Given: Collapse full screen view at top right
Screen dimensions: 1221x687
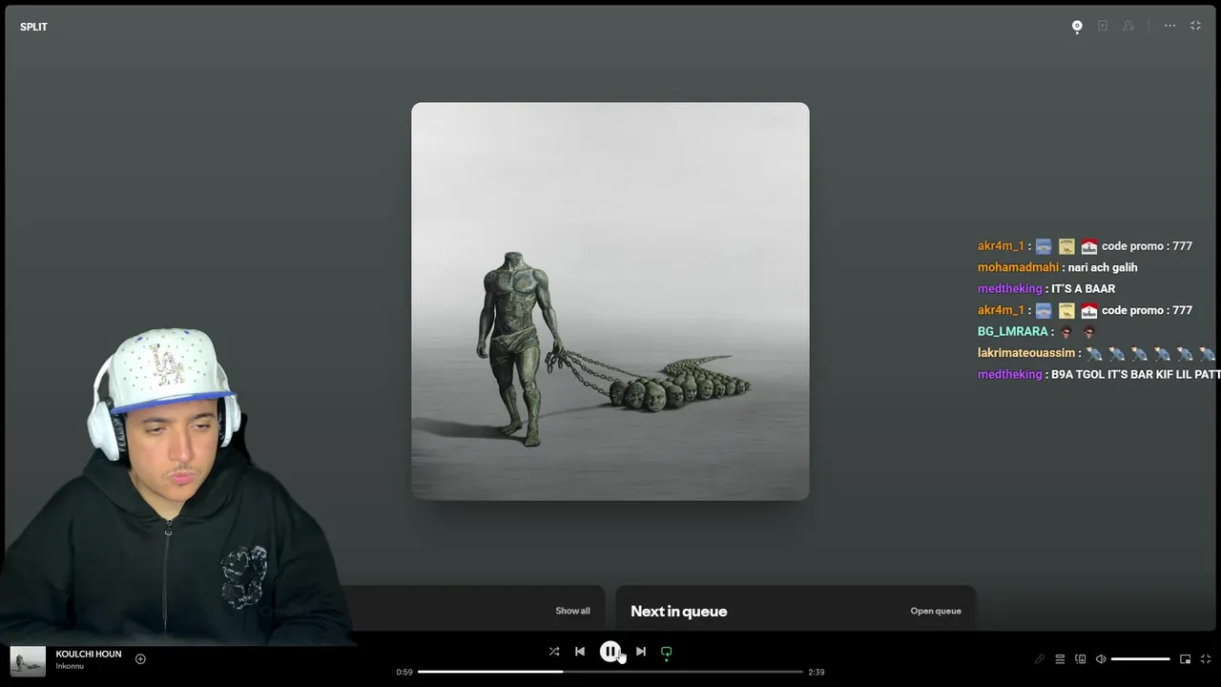Looking at the screenshot, I should (1195, 26).
